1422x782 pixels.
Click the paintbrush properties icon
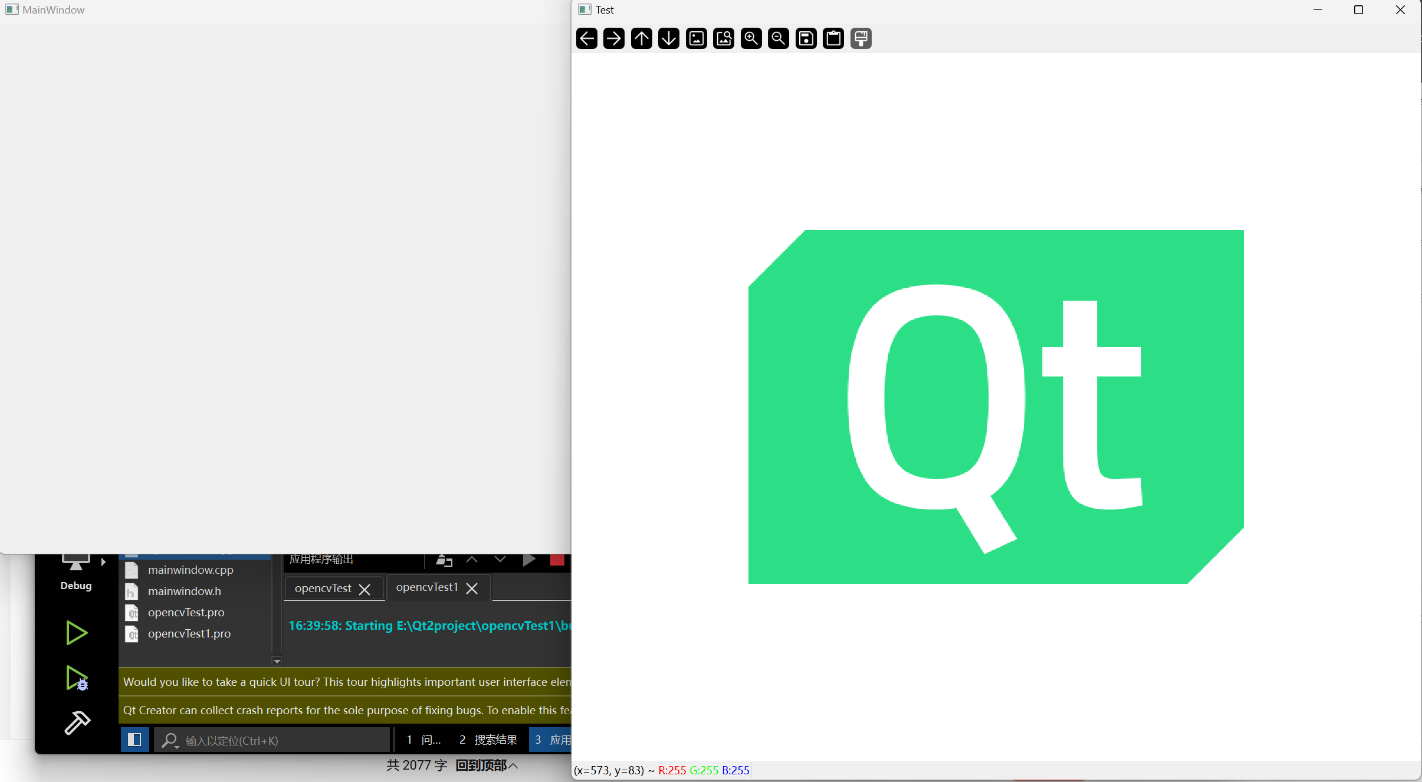point(861,39)
